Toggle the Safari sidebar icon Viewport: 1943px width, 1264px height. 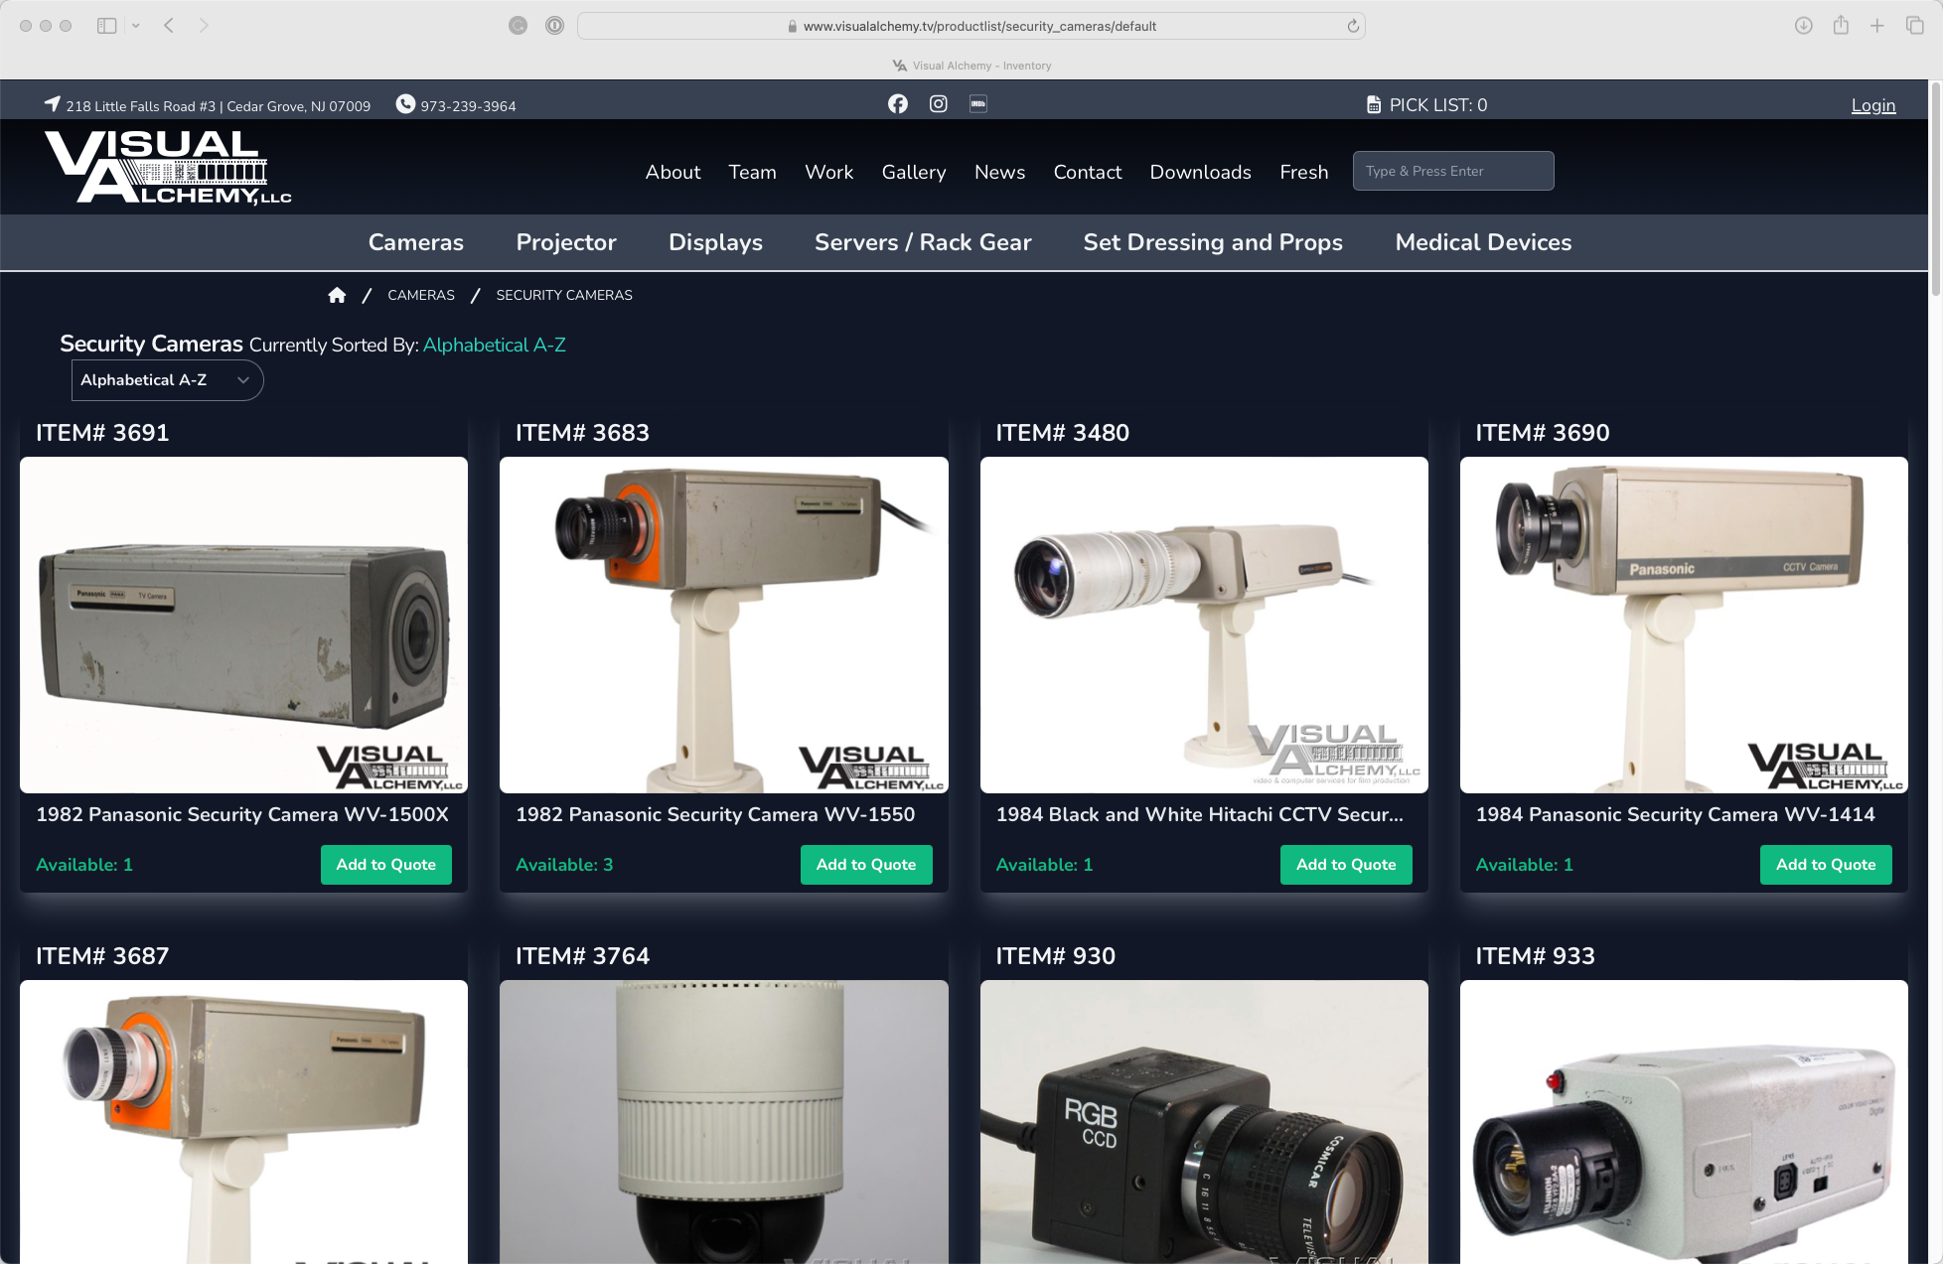pos(106,26)
